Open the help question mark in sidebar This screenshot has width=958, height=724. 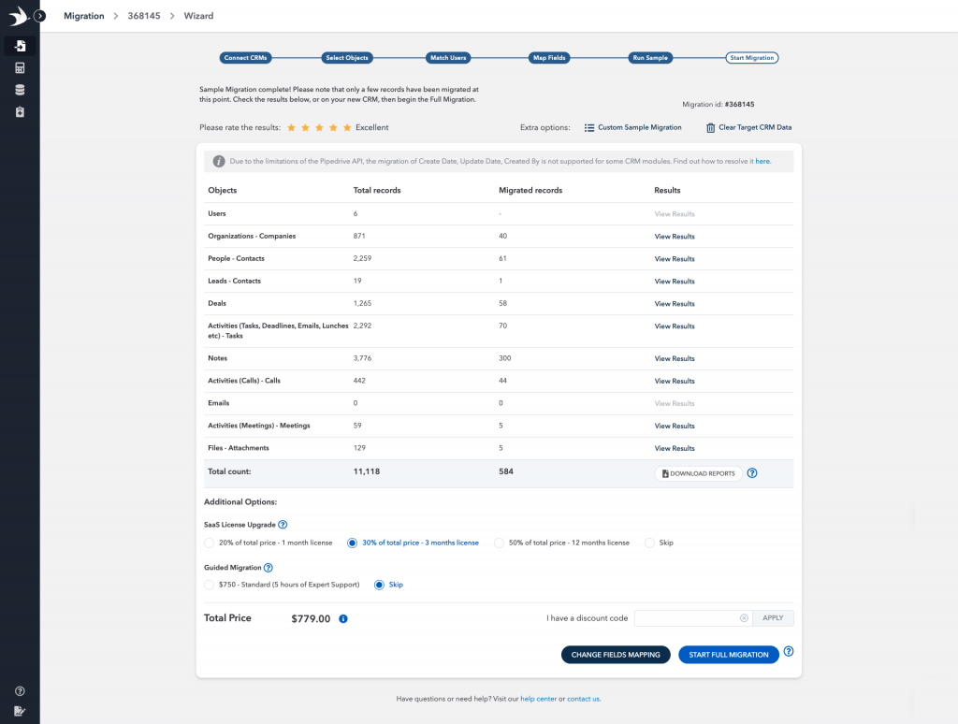point(20,691)
